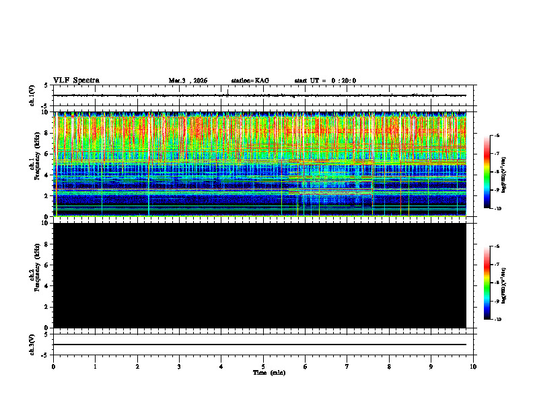Viewport: 533px width, 411px height.
Task: Click the "-5" tick on ch.3(V) axis
Action: click(45, 355)
